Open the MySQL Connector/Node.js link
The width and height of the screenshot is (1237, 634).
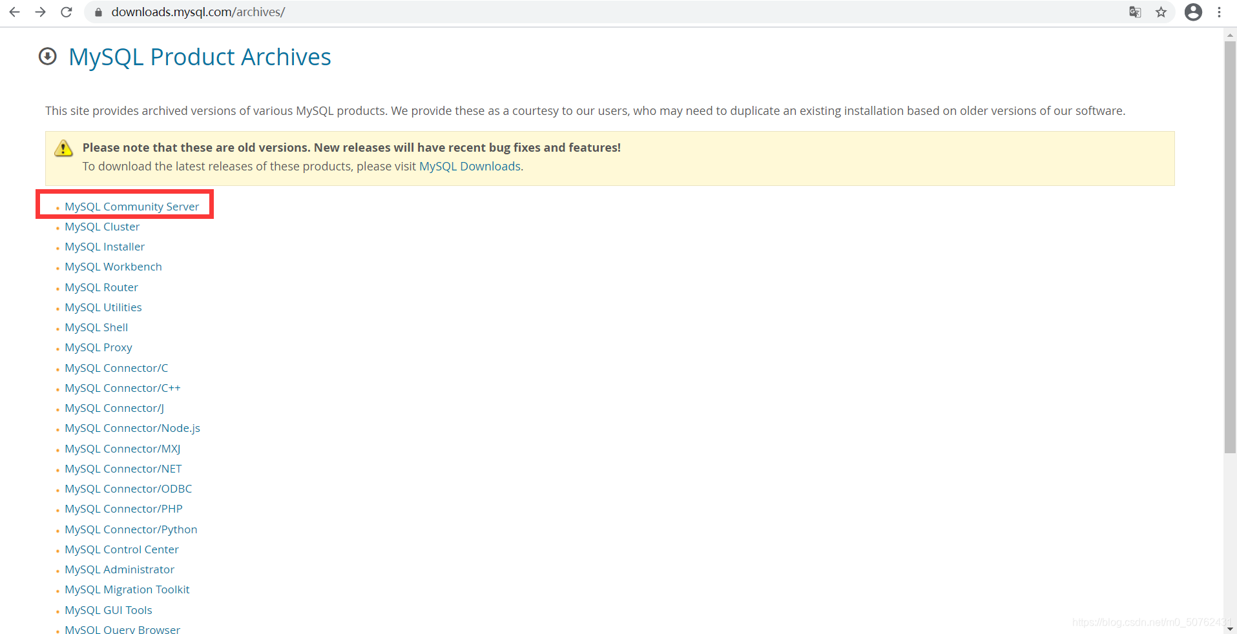tap(132, 428)
